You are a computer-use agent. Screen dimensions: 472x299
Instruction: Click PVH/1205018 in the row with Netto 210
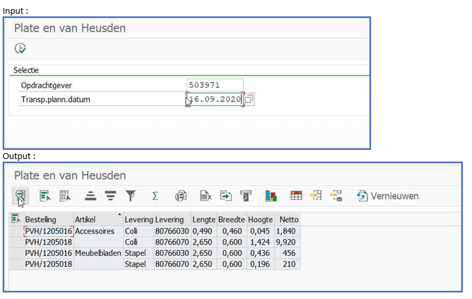coord(49,264)
